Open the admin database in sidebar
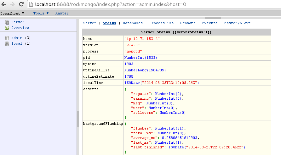Image resolution: width=281 pixels, height=155 pixels. point(17,38)
